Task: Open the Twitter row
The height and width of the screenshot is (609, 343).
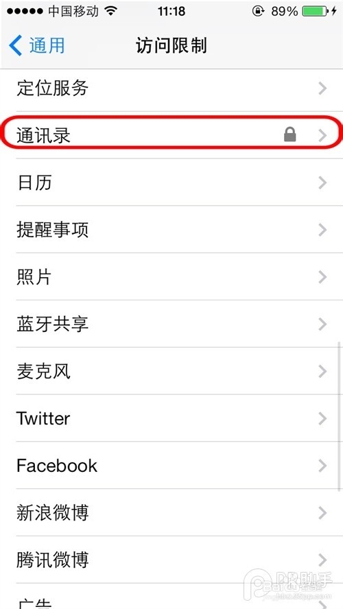Action: coord(171,418)
